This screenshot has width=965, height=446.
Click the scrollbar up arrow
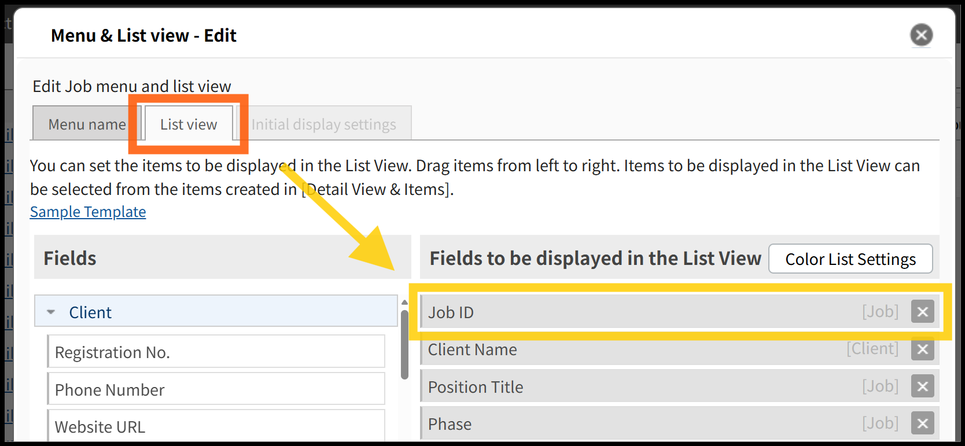pos(404,303)
